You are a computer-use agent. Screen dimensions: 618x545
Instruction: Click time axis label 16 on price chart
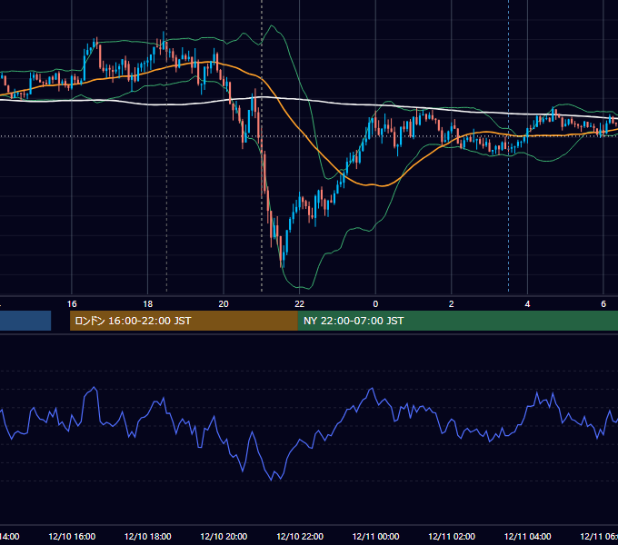click(72, 304)
